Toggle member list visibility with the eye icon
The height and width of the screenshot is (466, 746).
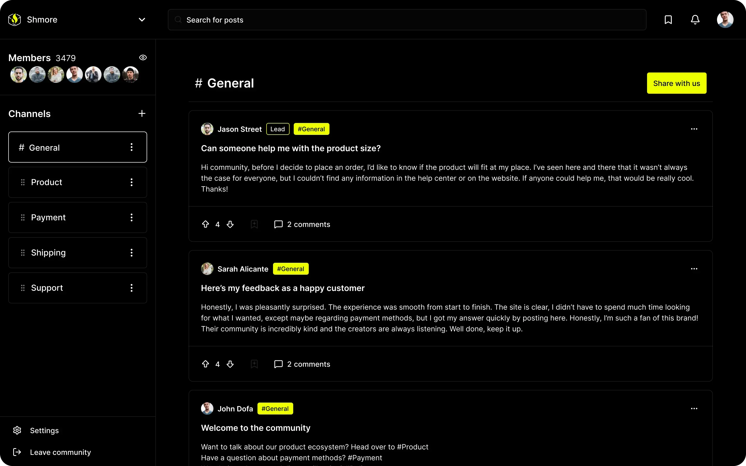143,57
